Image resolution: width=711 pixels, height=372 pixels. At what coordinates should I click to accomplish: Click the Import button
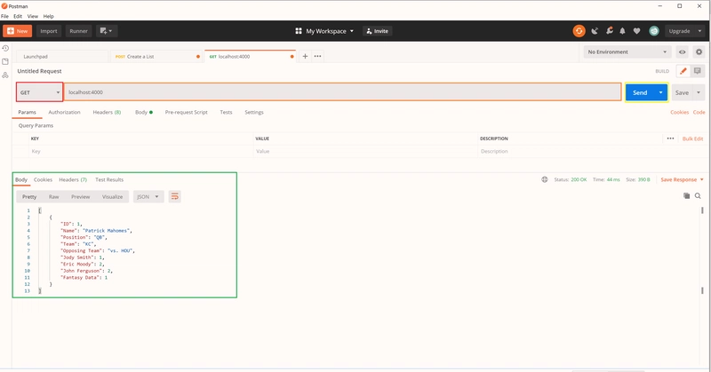tap(49, 31)
